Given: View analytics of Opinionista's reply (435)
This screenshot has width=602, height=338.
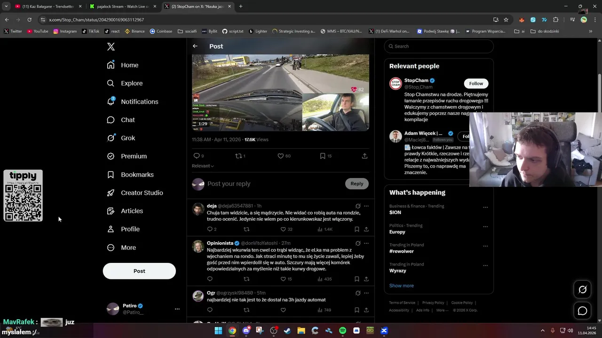Looking at the screenshot, I should (x=325, y=279).
